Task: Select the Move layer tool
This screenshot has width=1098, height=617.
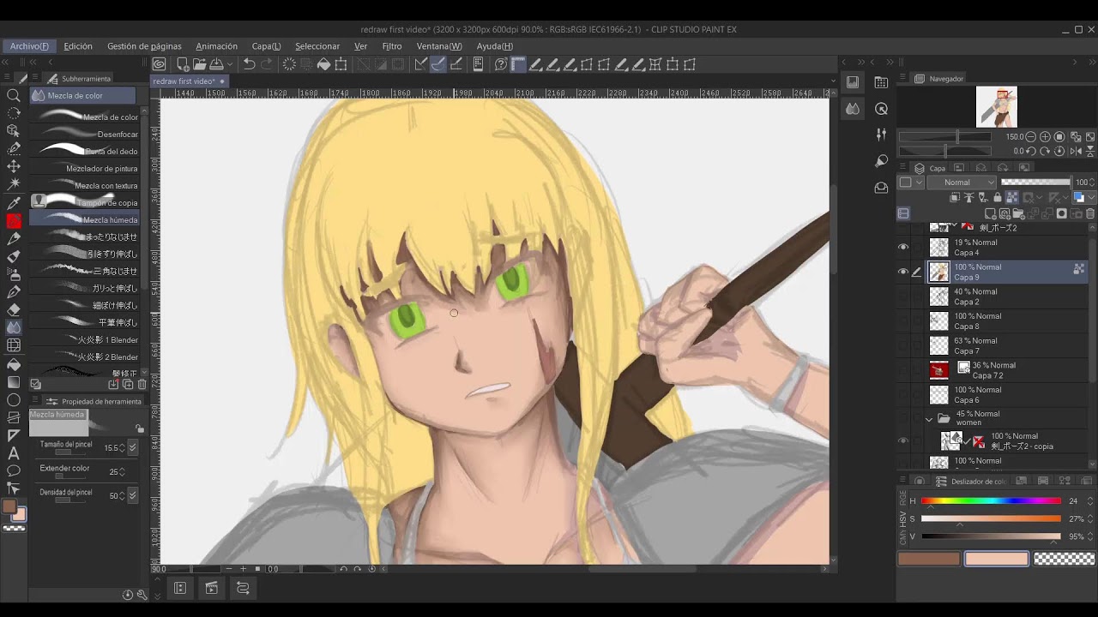Action: click(x=14, y=166)
